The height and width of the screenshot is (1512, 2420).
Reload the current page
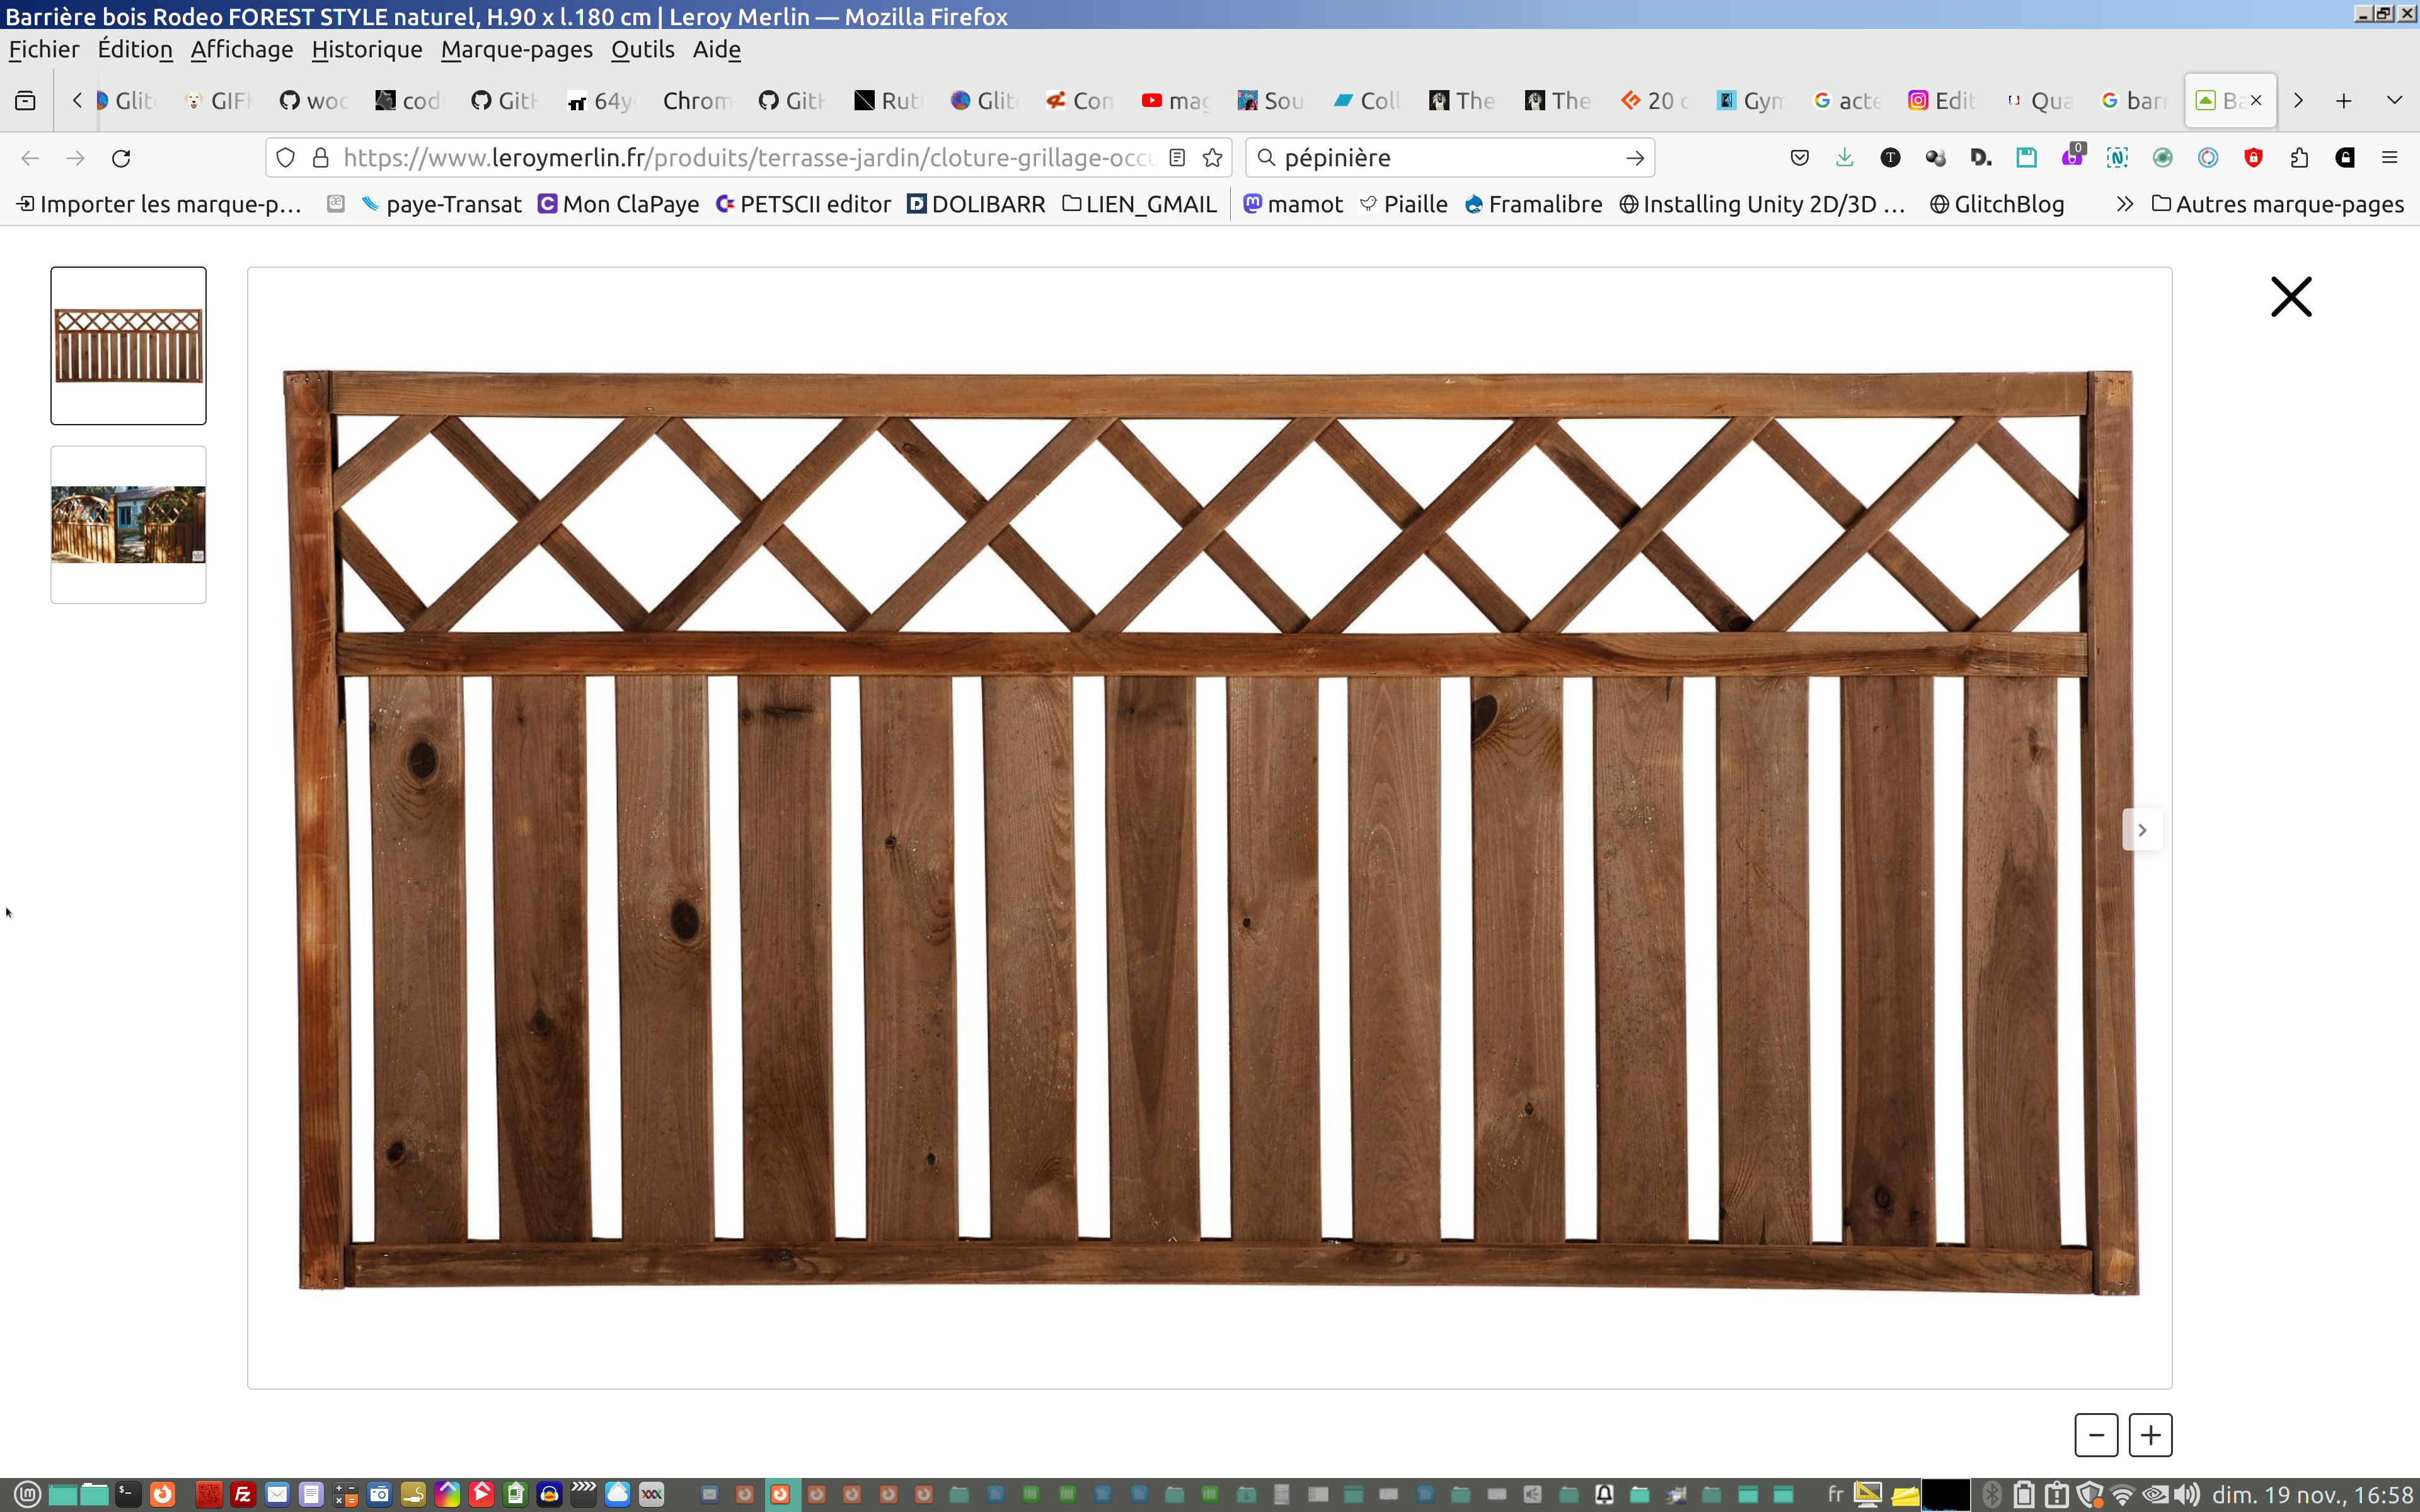(x=121, y=158)
